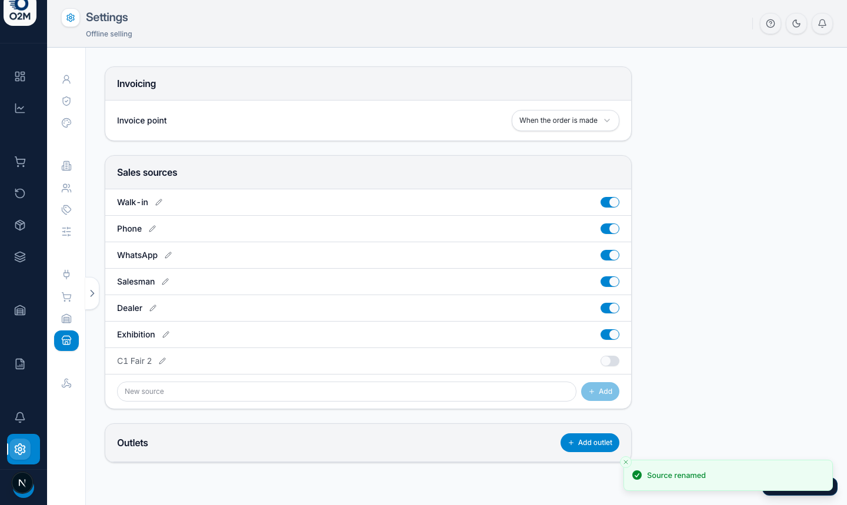Viewport: 847px width, 505px height.
Task: Turn off the Phone source toggle
Action: click(x=610, y=229)
